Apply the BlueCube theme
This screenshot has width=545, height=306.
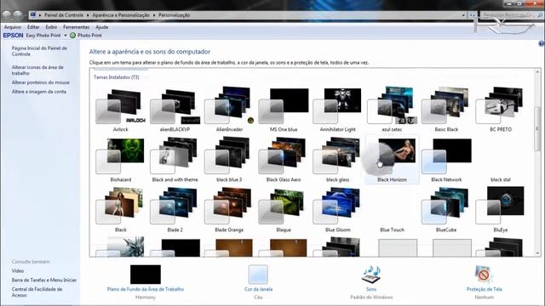[x=446, y=210]
